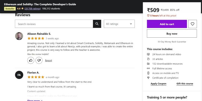Click Access on mobile and TV text

pyautogui.click(x=166, y=73)
